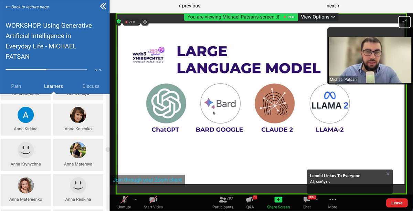The width and height of the screenshot is (413, 211).
Task: Click the green shield encryption icon
Action: coord(119,22)
